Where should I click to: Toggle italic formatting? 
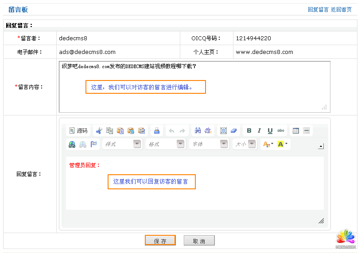coord(260,130)
